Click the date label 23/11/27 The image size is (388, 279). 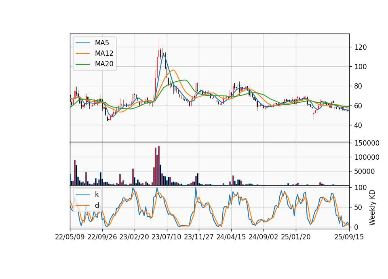click(199, 237)
